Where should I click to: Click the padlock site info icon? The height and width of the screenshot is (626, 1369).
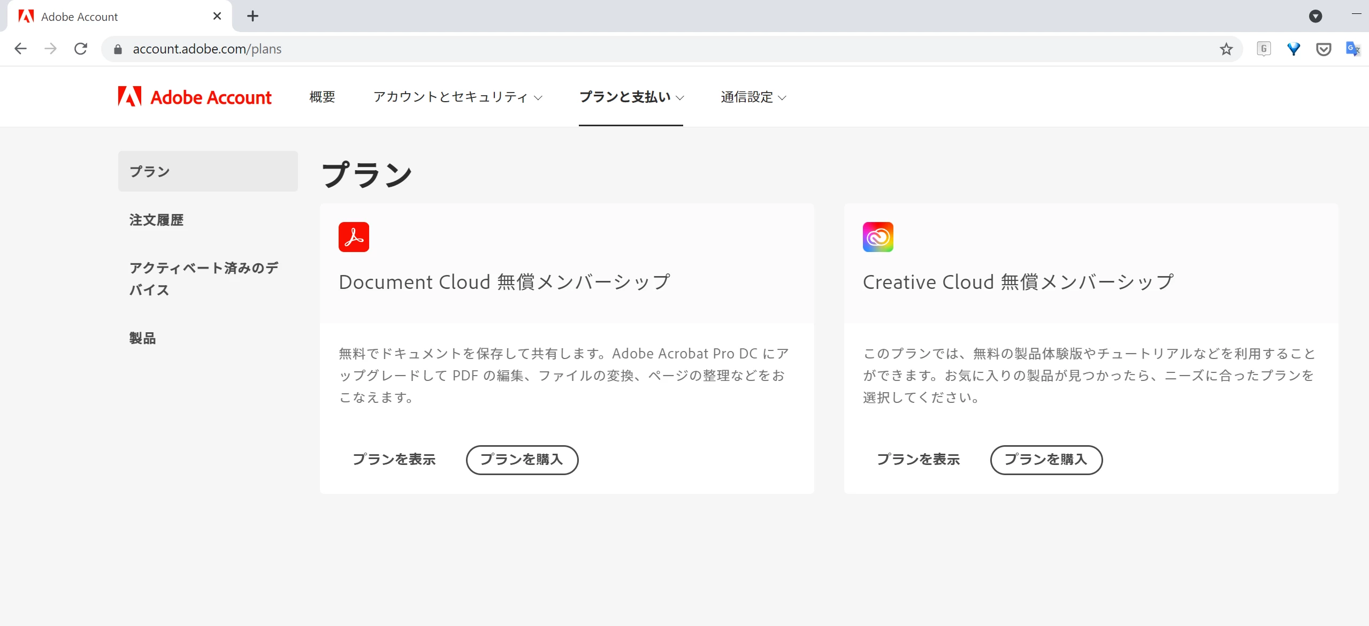point(118,49)
